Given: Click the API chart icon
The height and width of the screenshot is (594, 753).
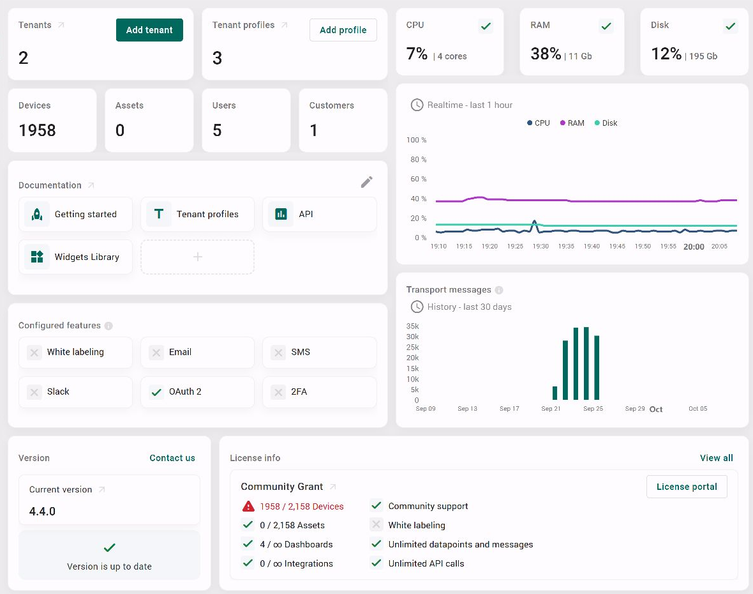Looking at the screenshot, I should tap(281, 215).
